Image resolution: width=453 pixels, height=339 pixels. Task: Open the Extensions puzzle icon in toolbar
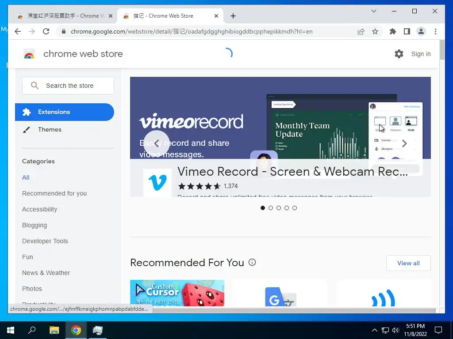point(393,31)
